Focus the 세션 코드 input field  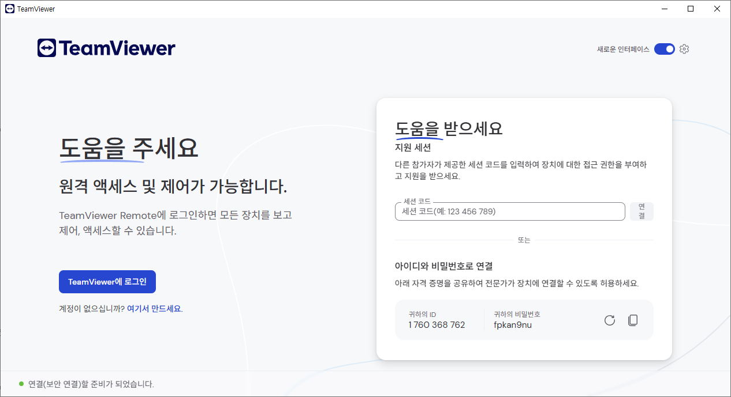tap(510, 211)
